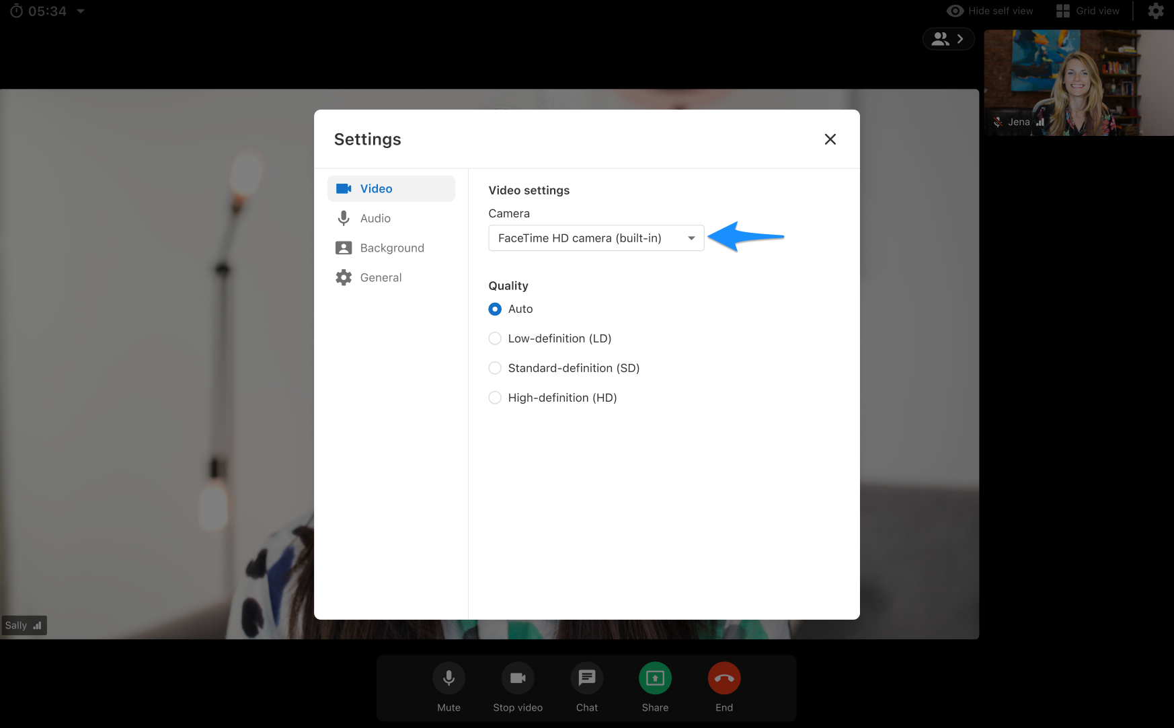The width and height of the screenshot is (1174, 728).
Task: Select Low-definition (LD) quality
Action: click(x=495, y=338)
